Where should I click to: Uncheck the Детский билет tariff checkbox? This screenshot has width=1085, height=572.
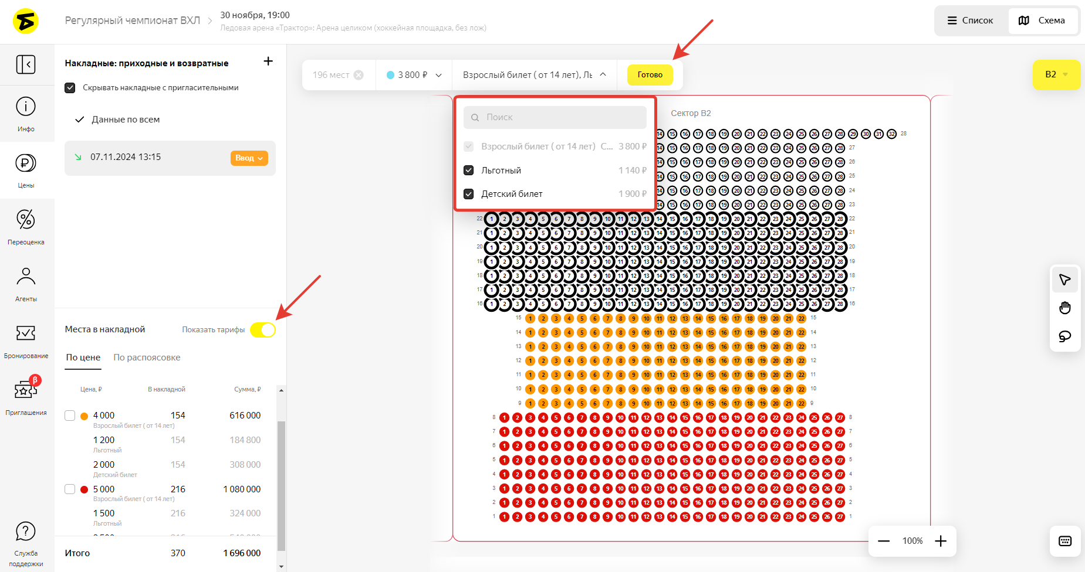469,194
